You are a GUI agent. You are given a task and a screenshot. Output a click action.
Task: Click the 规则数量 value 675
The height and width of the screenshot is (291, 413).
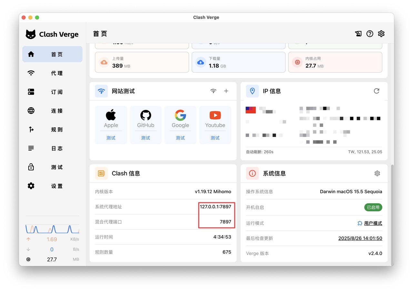[227, 252]
